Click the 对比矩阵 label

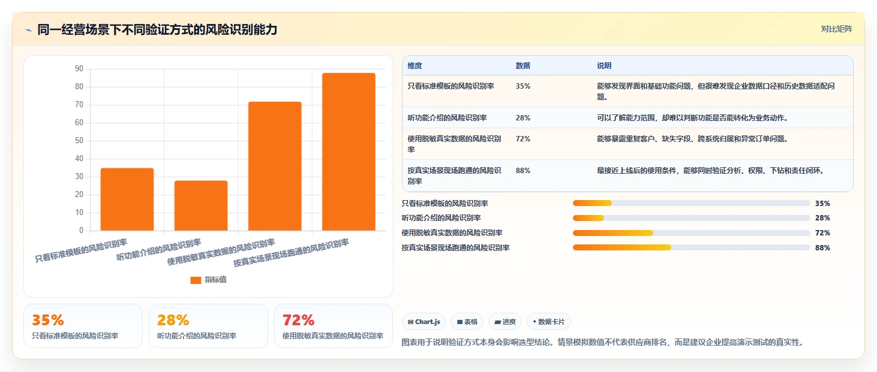[836, 29]
